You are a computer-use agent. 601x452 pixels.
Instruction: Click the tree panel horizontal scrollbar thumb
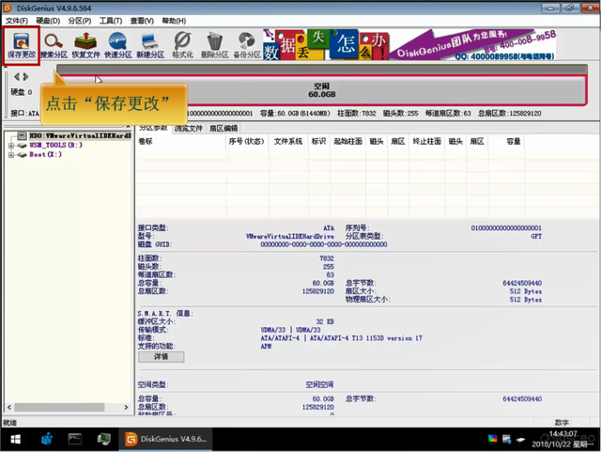(x=59, y=407)
